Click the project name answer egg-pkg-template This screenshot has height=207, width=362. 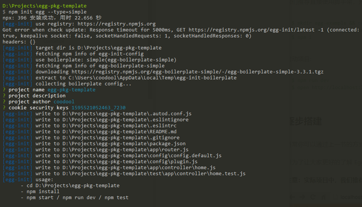tap(72, 90)
